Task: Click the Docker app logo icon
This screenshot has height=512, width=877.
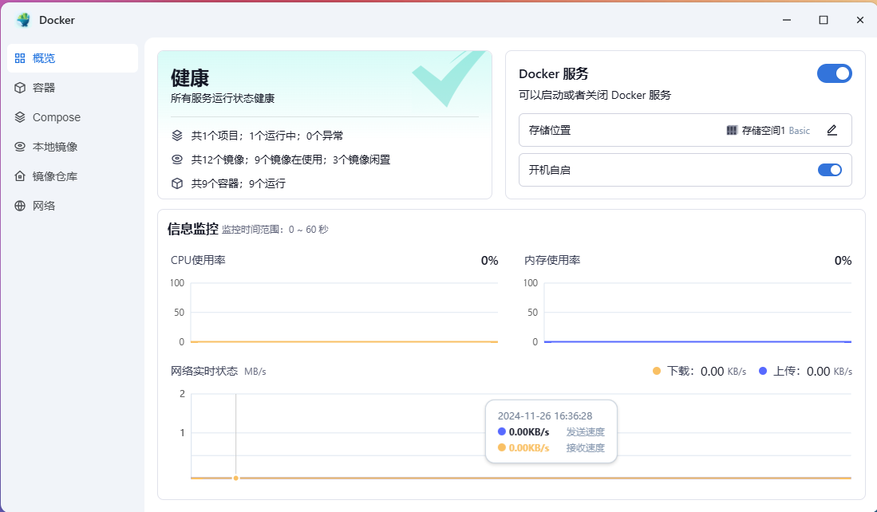Action: (23, 20)
